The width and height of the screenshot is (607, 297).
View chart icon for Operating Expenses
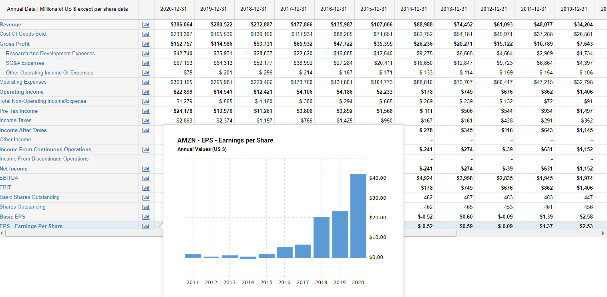click(x=145, y=82)
